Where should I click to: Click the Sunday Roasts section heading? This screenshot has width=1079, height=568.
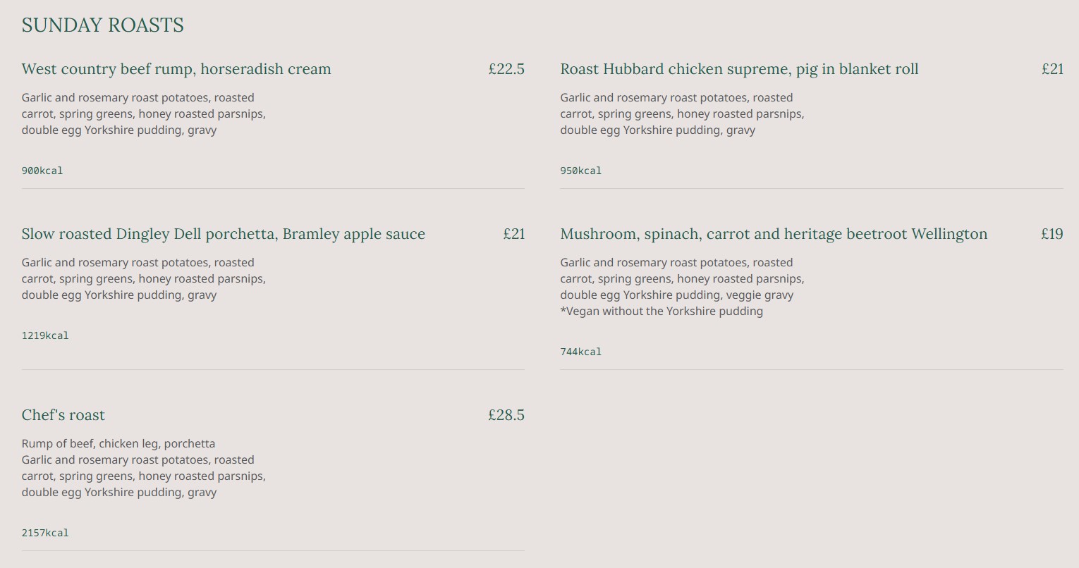click(102, 25)
